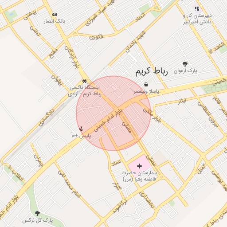Screen dimensions: 227x227
Task: Select the hospital cross icon
Action: click(139, 166)
